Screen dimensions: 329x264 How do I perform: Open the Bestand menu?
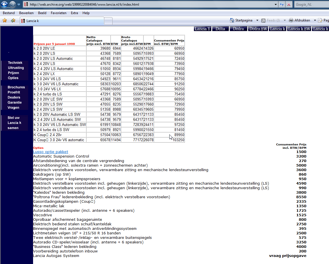pyautogui.click(x=8, y=13)
